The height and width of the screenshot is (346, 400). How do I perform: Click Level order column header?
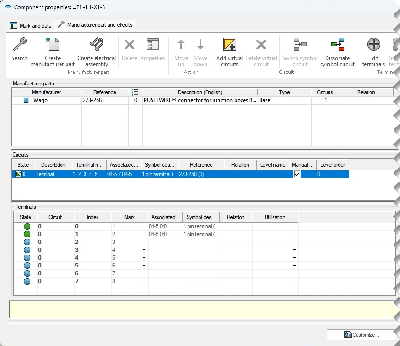pos(333,165)
